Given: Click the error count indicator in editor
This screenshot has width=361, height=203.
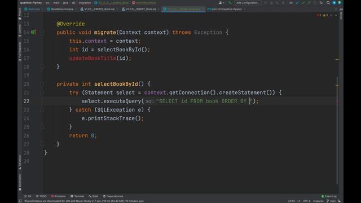Looking at the screenshot, I should 319,15.
